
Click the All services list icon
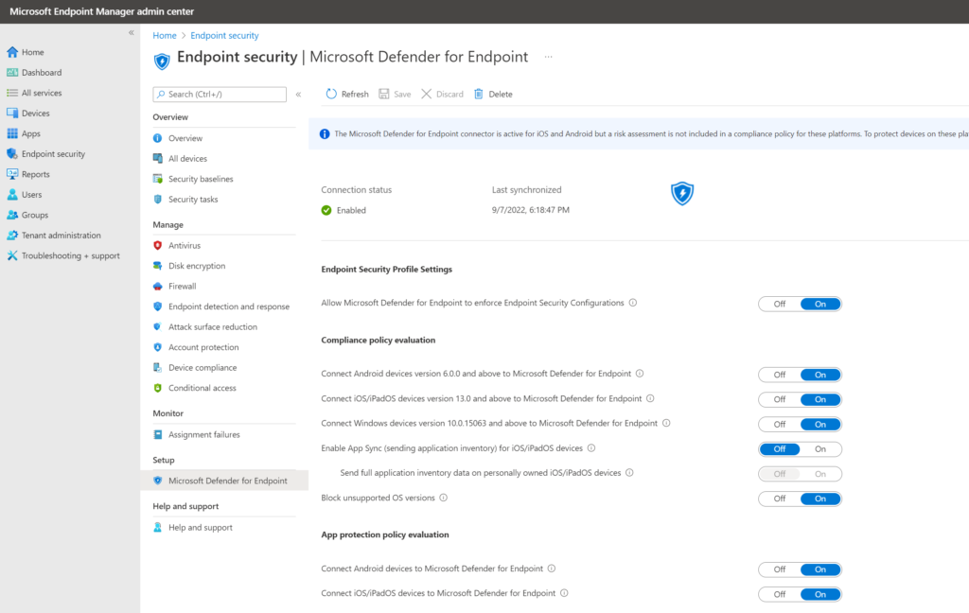(12, 93)
